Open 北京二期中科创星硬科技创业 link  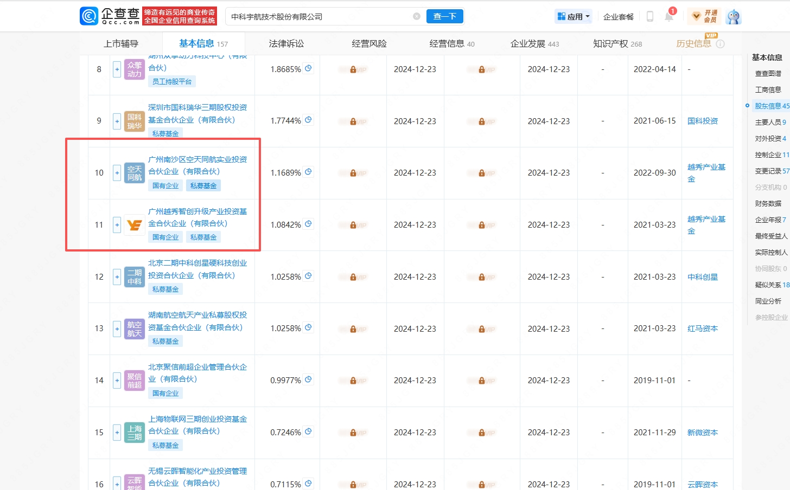pos(197,269)
